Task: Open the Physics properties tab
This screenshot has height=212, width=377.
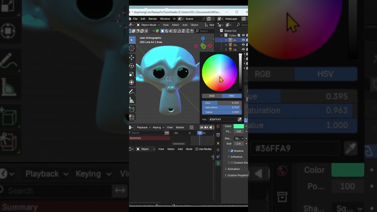Action: coord(218,150)
